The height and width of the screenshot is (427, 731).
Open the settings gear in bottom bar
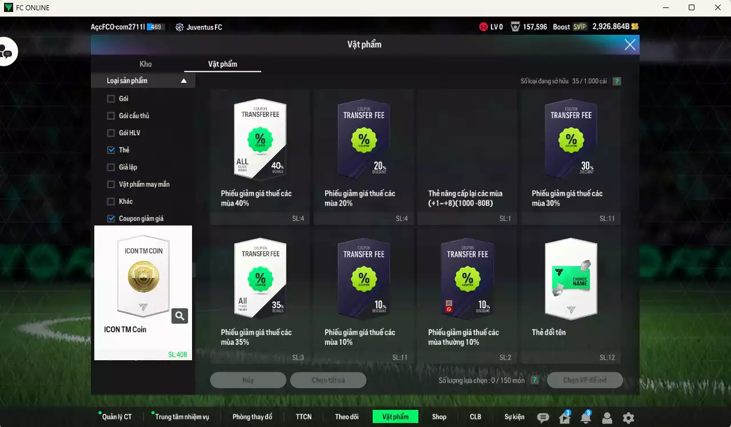[x=628, y=418]
